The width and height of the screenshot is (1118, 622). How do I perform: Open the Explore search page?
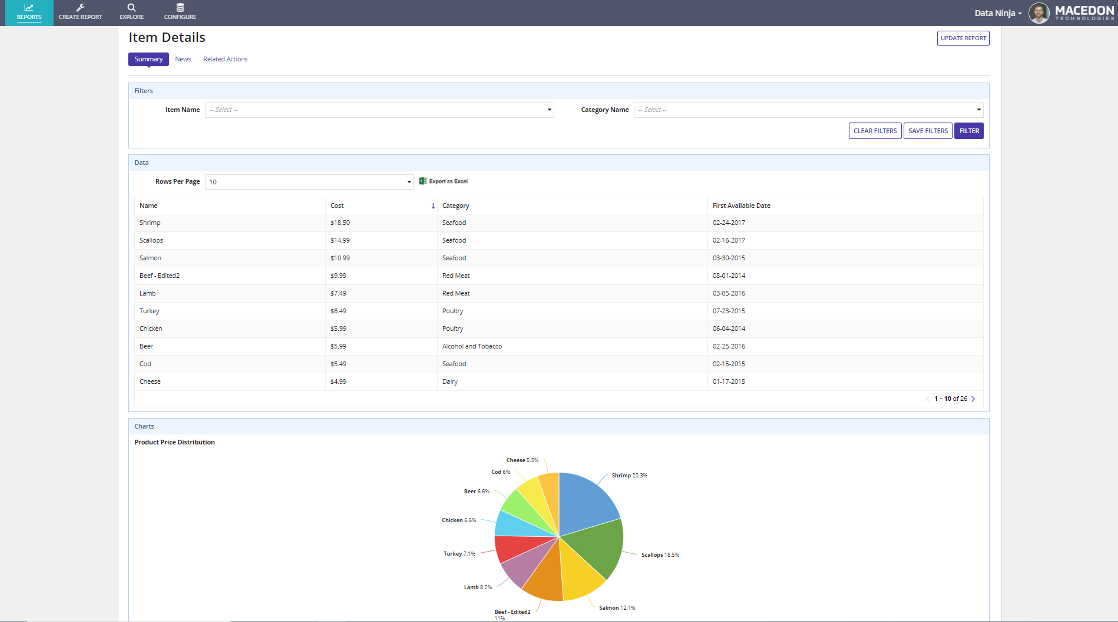[132, 13]
